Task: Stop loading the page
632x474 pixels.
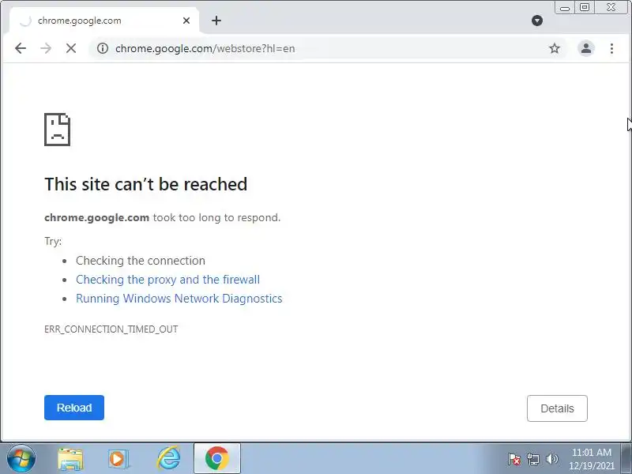Action: click(71, 48)
